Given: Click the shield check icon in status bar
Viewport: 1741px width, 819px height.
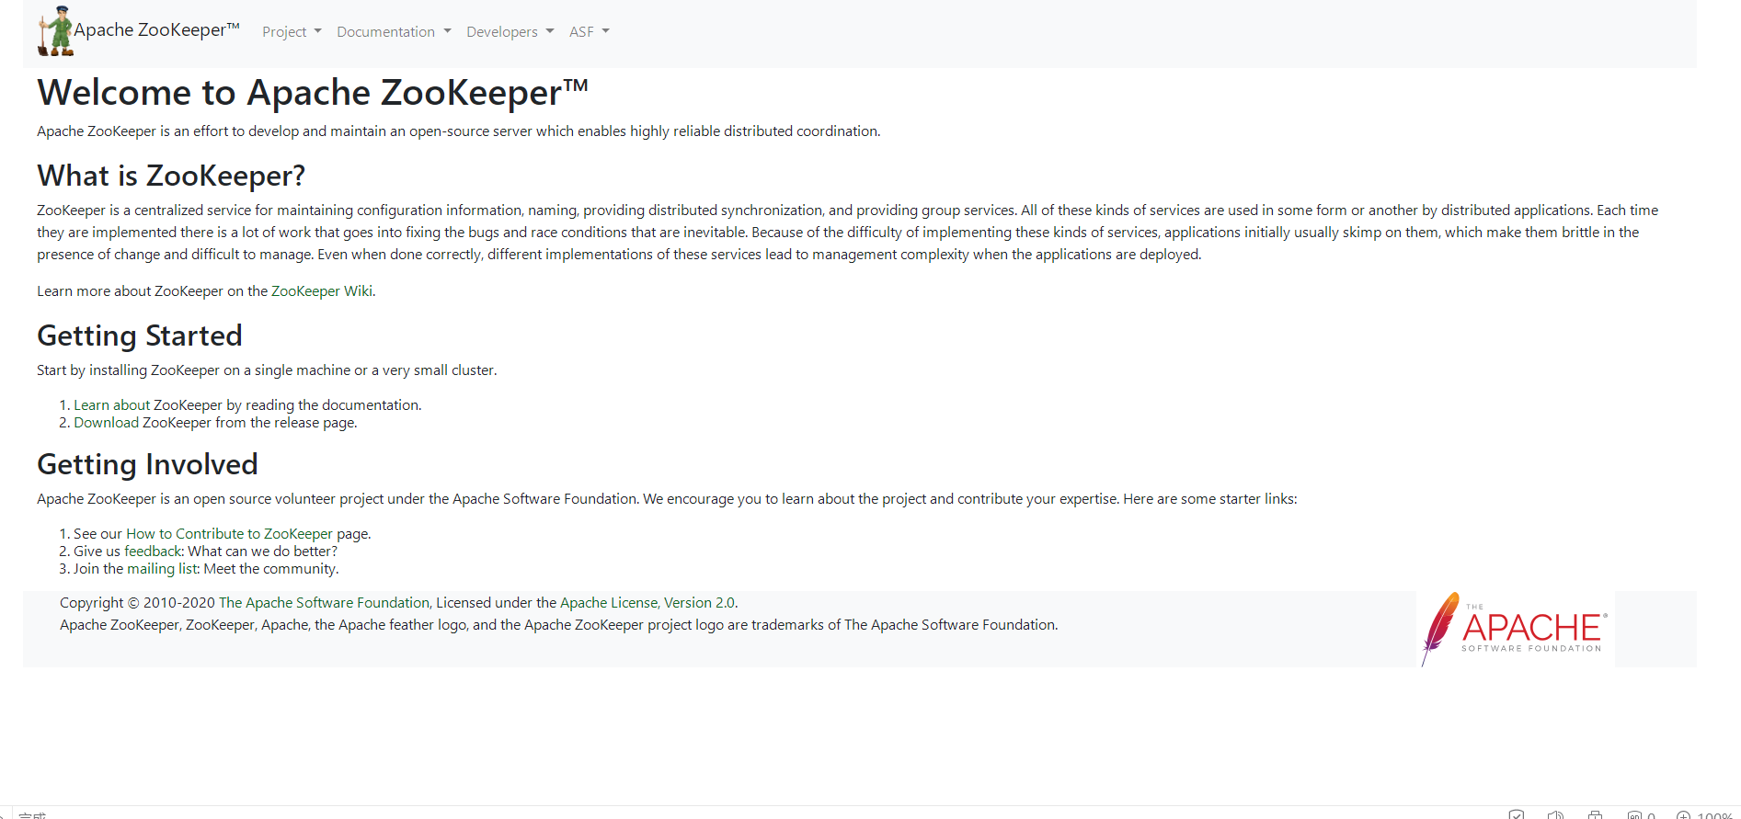Looking at the screenshot, I should (x=1517, y=814).
